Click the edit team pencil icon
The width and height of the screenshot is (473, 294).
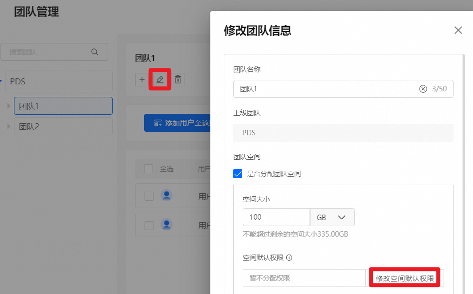point(160,79)
